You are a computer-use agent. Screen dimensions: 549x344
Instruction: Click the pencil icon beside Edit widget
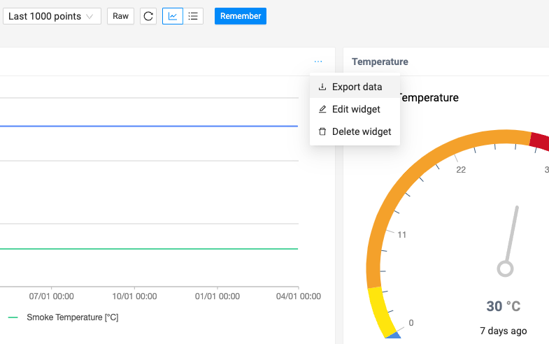(x=322, y=109)
